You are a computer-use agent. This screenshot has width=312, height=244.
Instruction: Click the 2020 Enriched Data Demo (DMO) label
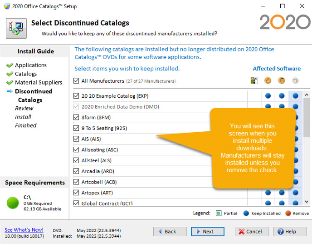coord(120,107)
